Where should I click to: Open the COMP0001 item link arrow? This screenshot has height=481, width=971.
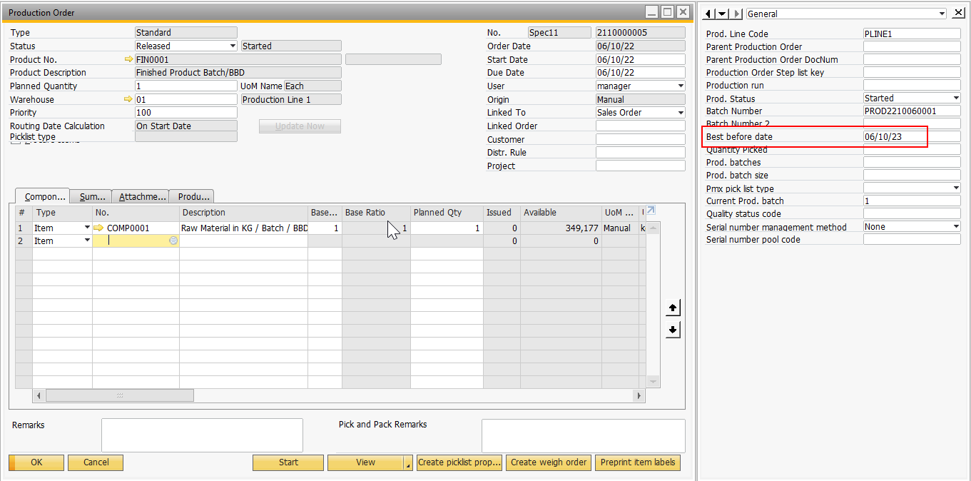99,228
